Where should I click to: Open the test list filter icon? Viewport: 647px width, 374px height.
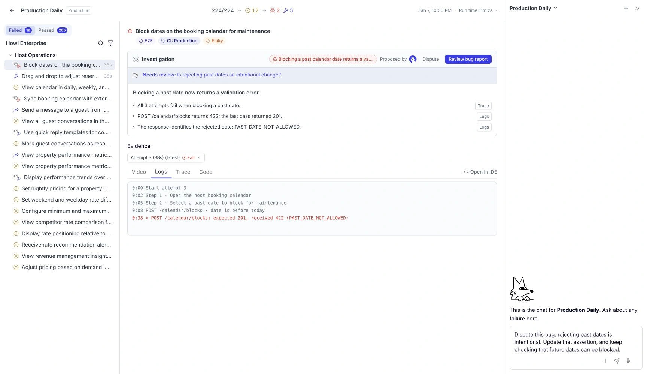pyautogui.click(x=110, y=43)
